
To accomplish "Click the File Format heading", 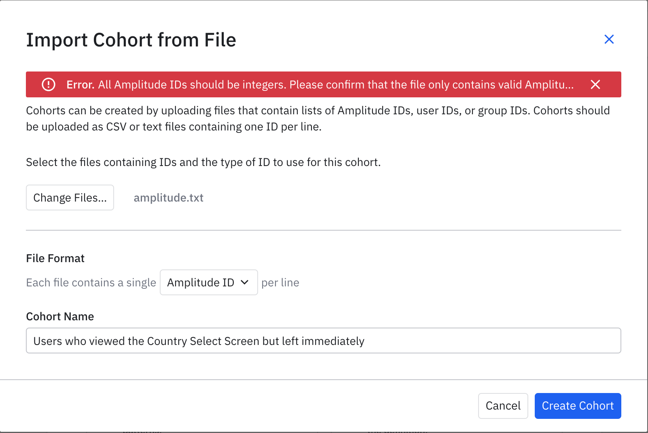I will point(55,258).
